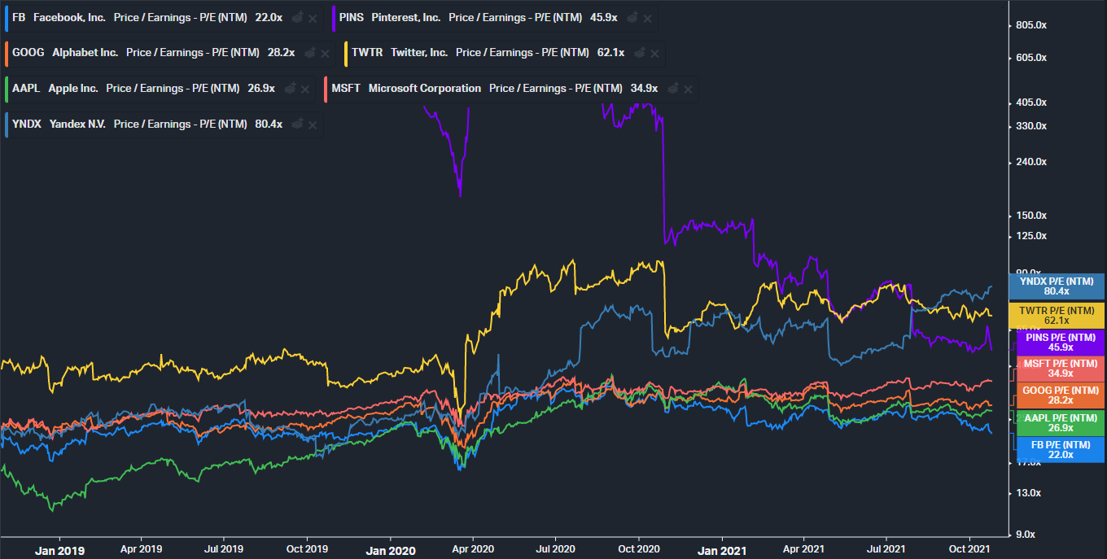Image resolution: width=1107 pixels, height=559 pixels.
Task: Click the 'Microsoft Corporation' name in the legend
Action: point(425,89)
